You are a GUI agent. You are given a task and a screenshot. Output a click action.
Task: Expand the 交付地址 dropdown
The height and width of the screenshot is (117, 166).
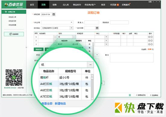click(x=72, y=28)
